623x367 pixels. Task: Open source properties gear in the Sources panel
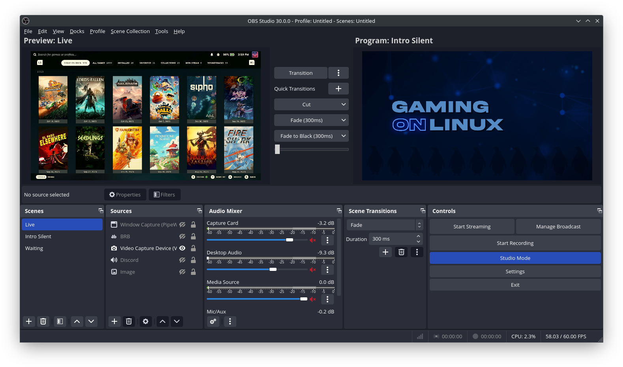(x=146, y=321)
